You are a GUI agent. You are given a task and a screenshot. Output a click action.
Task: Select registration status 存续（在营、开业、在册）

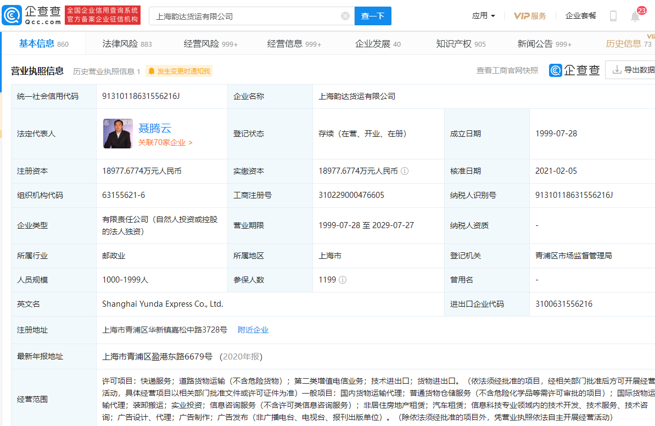362,134
